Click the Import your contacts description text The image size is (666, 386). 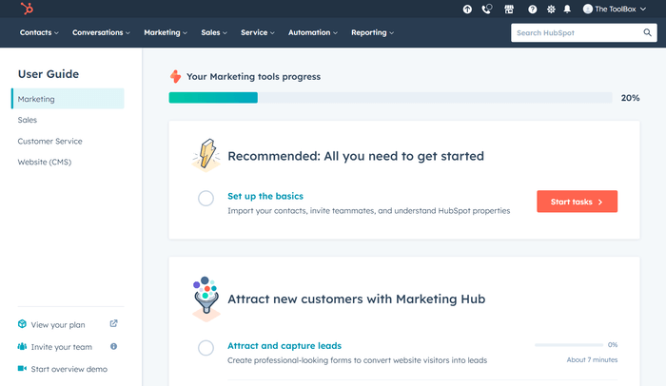pos(369,211)
